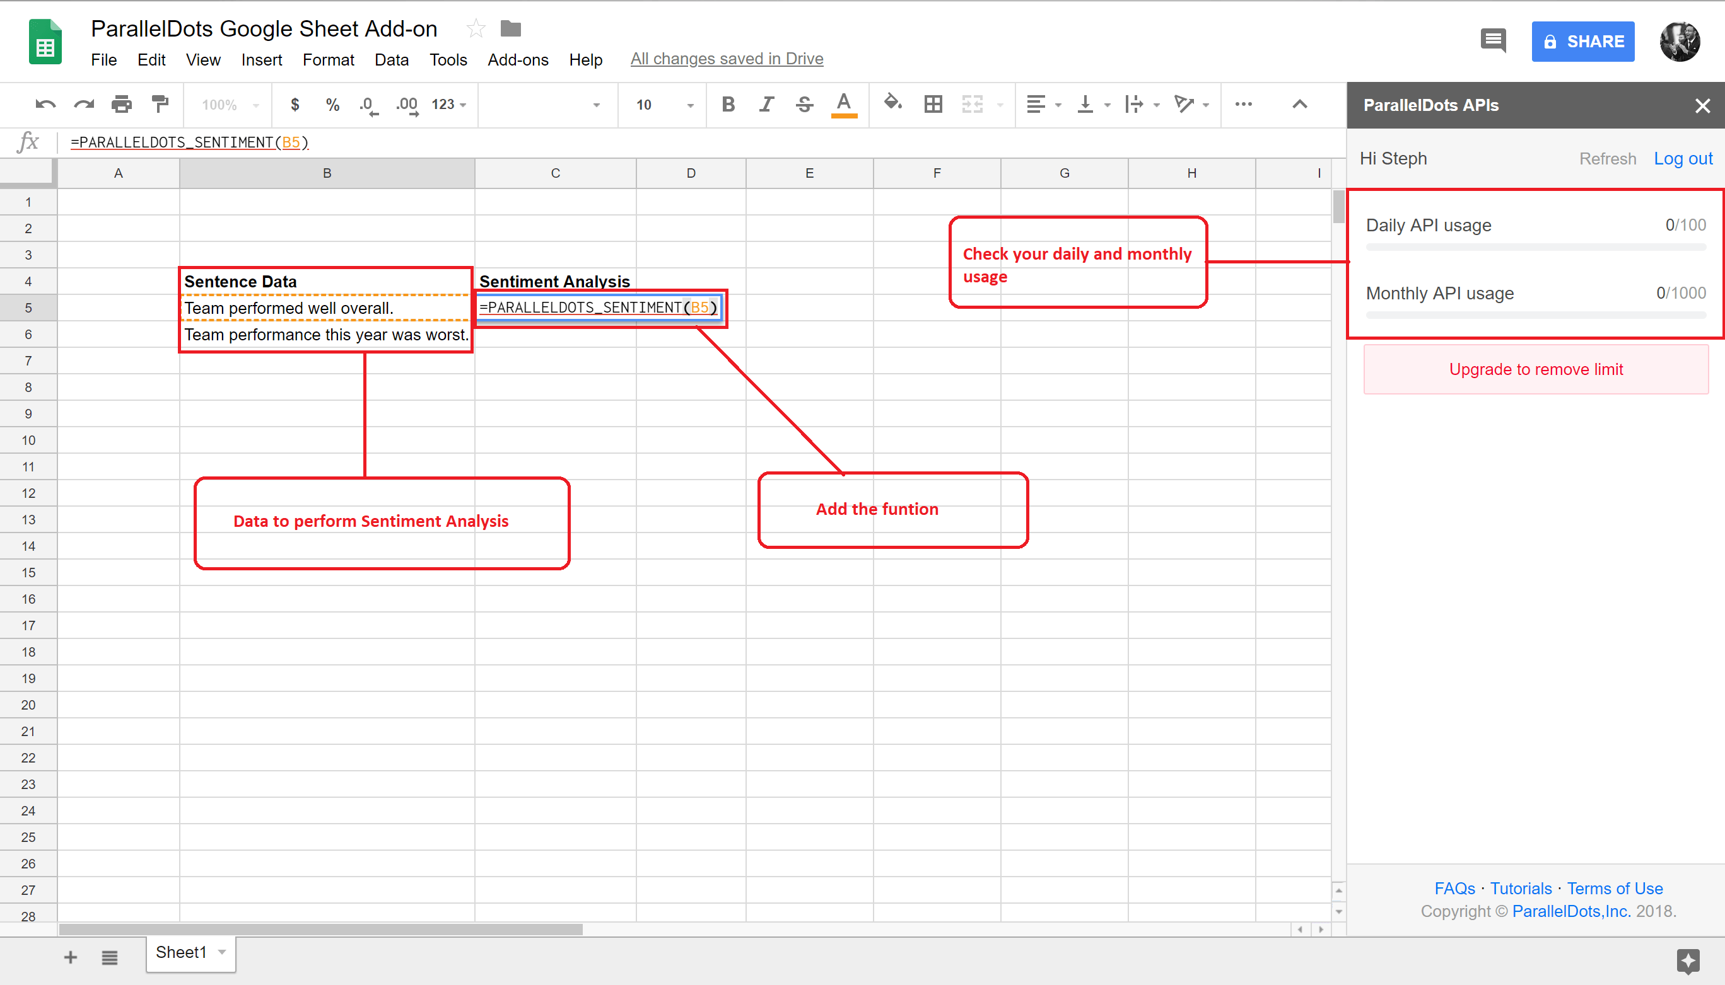Format as percent icon

[x=332, y=104]
